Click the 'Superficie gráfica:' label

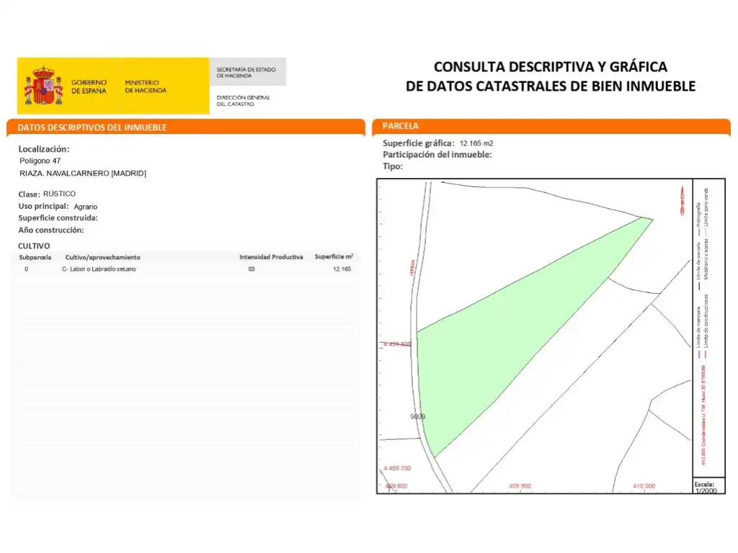coord(419,143)
